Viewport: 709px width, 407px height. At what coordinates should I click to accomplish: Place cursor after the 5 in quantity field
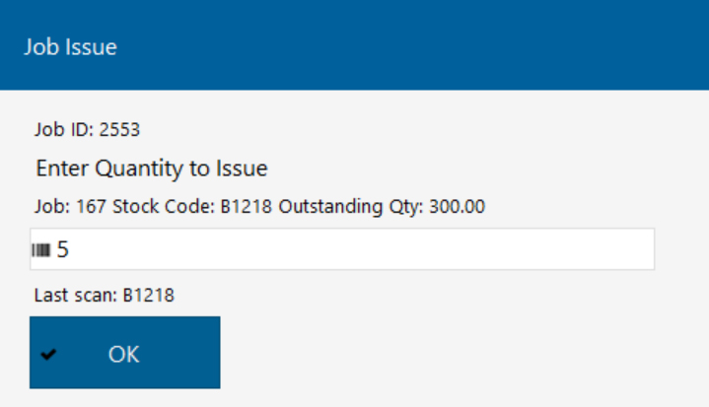[69, 249]
